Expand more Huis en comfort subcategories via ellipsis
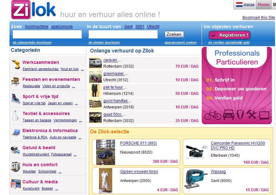 [60, 172]
